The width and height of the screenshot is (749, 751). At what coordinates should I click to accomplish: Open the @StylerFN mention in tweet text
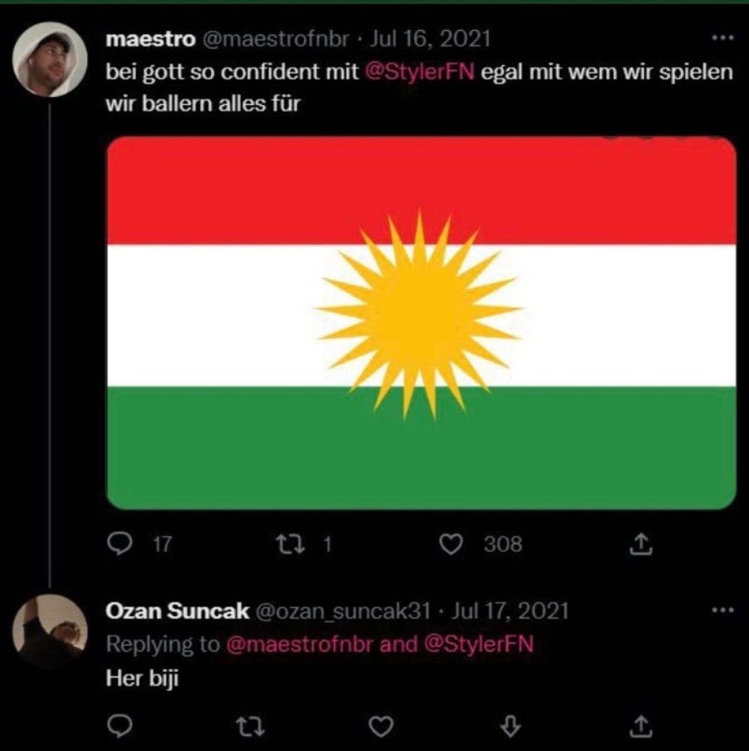coord(419,72)
